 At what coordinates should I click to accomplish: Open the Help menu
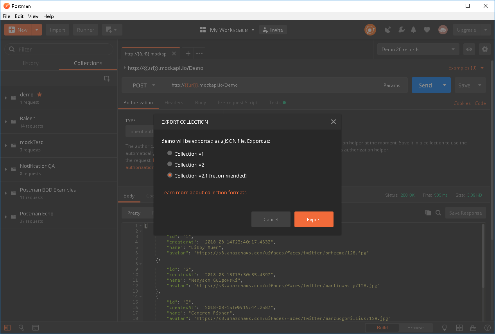tap(48, 16)
